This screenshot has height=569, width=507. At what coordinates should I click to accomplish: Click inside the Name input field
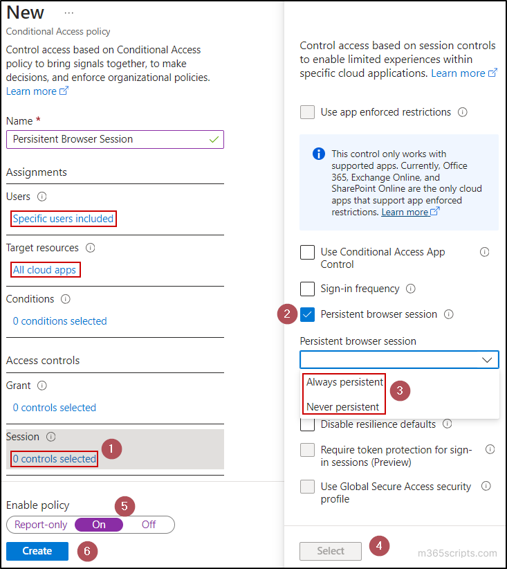(x=115, y=139)
